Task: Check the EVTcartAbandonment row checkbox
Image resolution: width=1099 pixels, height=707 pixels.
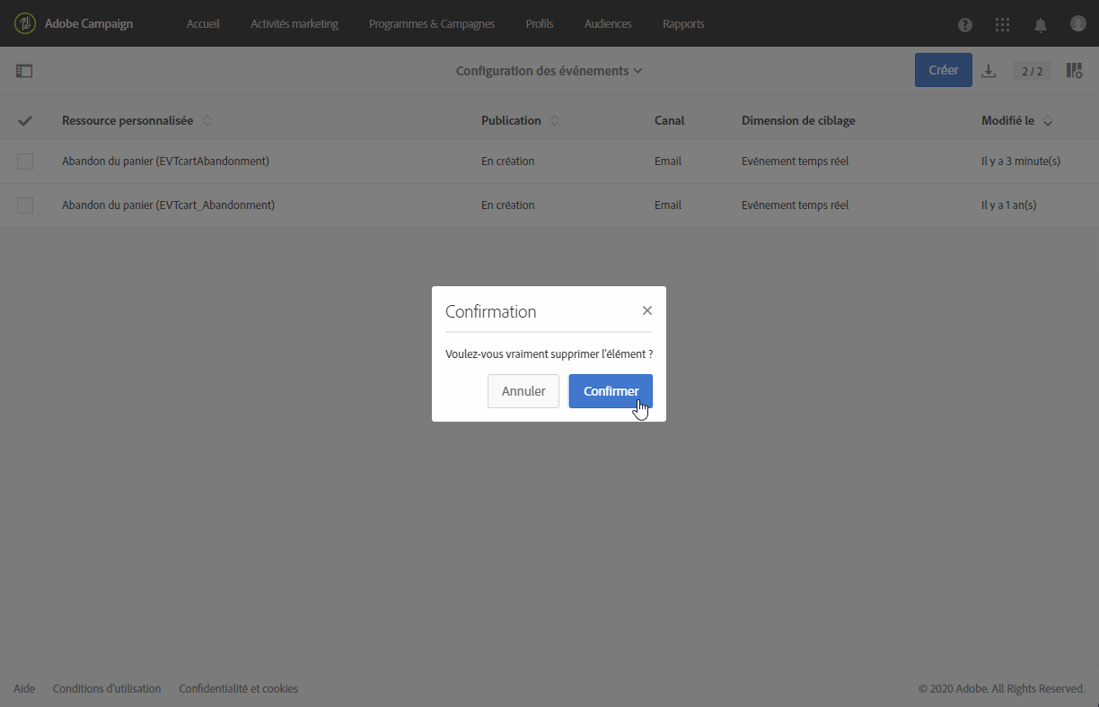Action: coord(25,161)
